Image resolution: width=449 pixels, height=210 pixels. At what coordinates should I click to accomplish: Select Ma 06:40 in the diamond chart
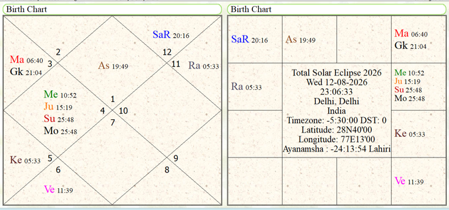26,60
